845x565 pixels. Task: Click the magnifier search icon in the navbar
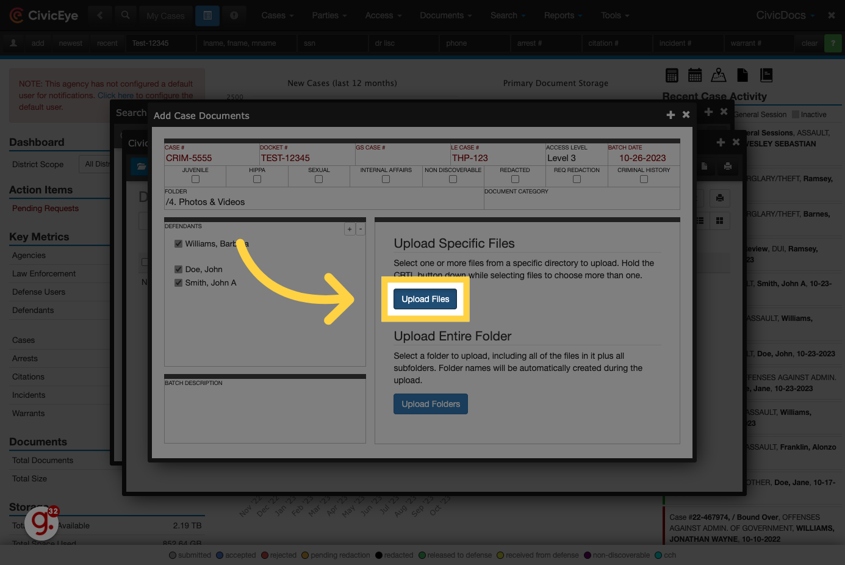125,15
